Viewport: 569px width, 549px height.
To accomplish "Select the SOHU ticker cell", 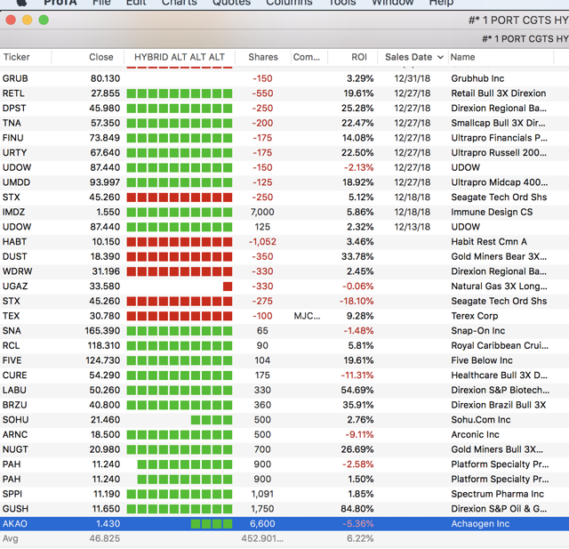I will 15,420.
